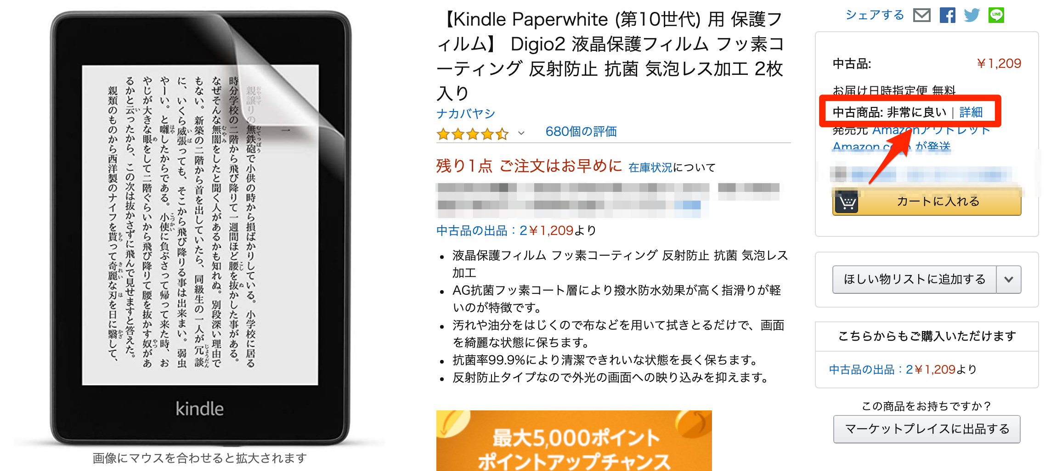
Task: Click the Kindle Paperwhite product image
Action: pyautogui.click(x=200, y=228)
